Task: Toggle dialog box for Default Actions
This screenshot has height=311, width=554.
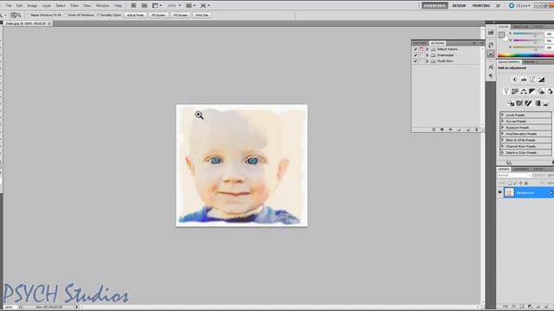Action: (x=422, y=49)
